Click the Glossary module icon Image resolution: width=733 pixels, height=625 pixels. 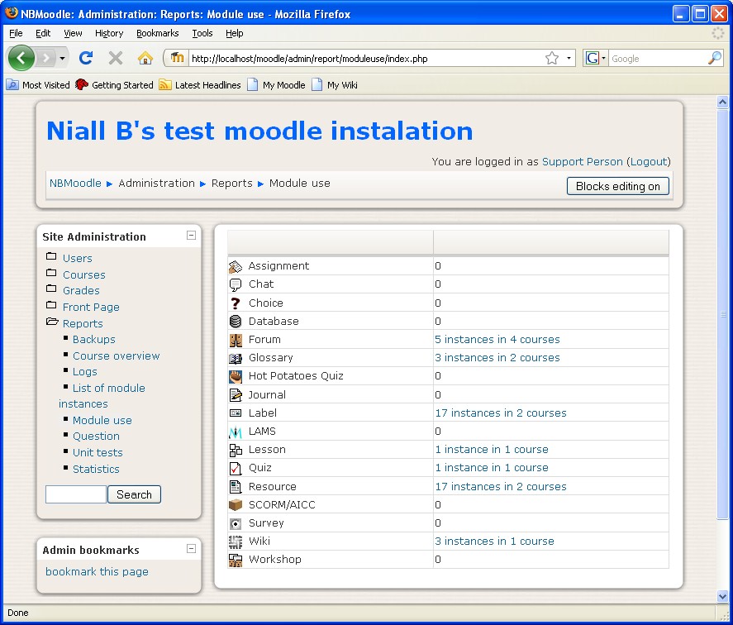tap(236, 358)
